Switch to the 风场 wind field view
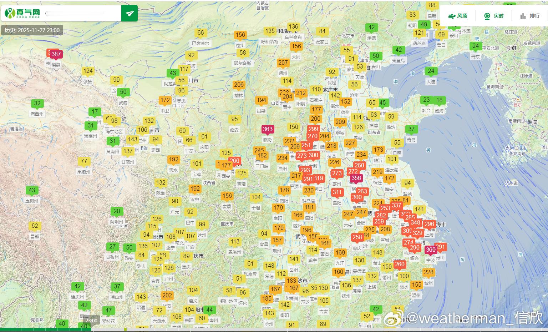This screenshot has width=548, height=332. point(458,16)
